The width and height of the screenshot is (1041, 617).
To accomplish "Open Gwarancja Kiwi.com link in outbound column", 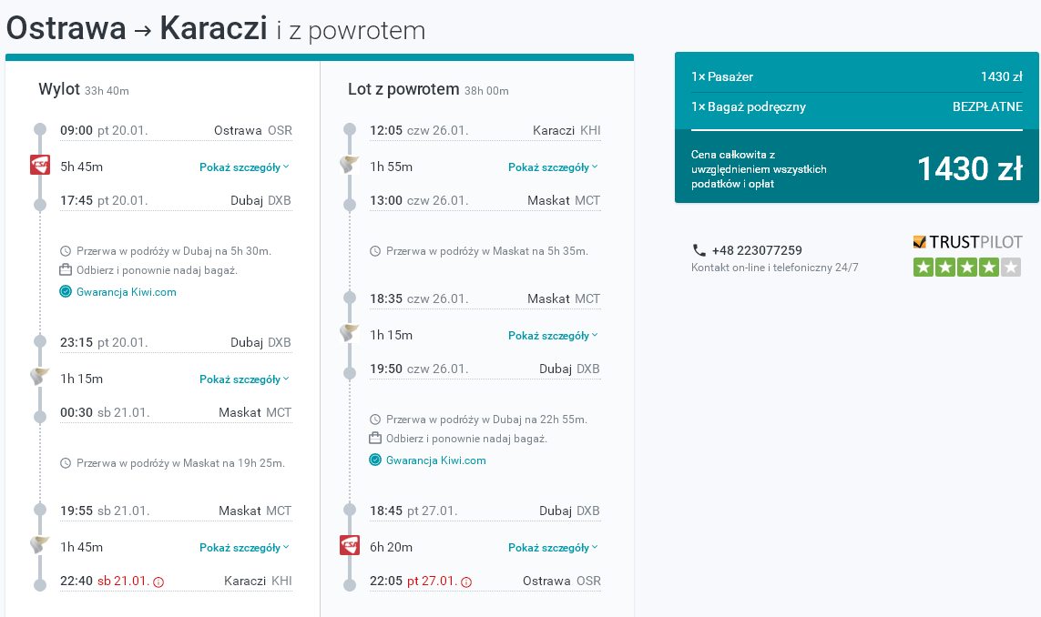I will coord(127,291).
